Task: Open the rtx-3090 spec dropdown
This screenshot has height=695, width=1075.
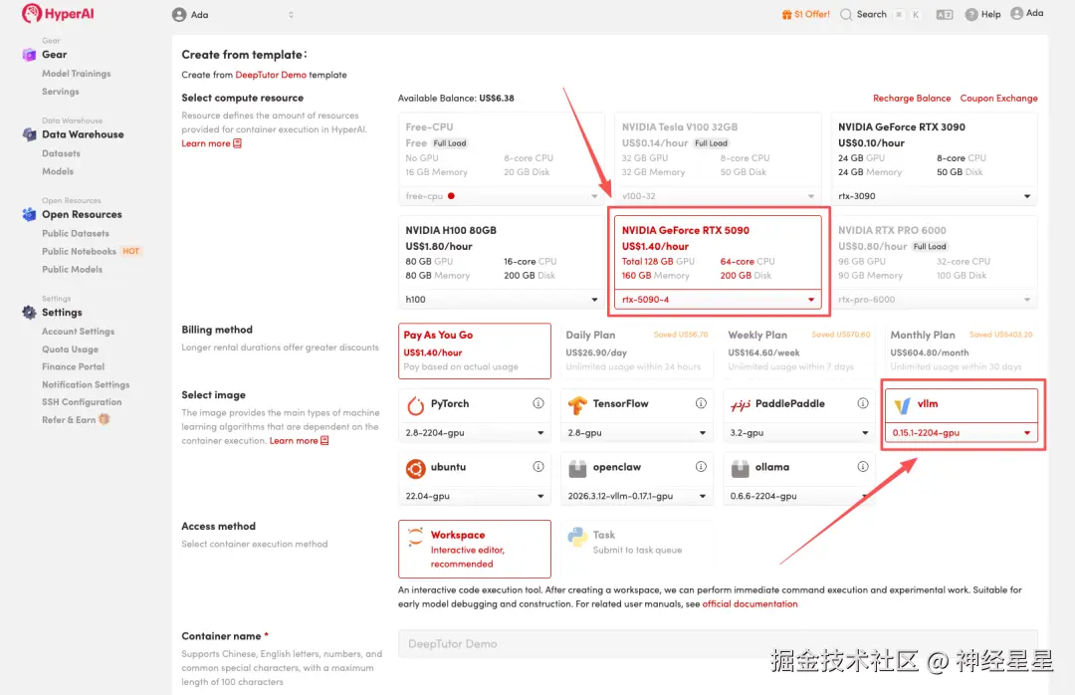Action: coord(934,196)
